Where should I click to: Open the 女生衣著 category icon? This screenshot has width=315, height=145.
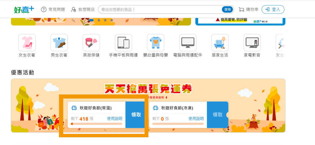coord(27,42)
